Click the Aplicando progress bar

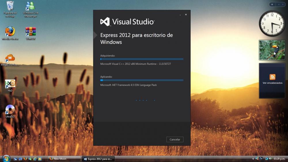pos(142,80)
